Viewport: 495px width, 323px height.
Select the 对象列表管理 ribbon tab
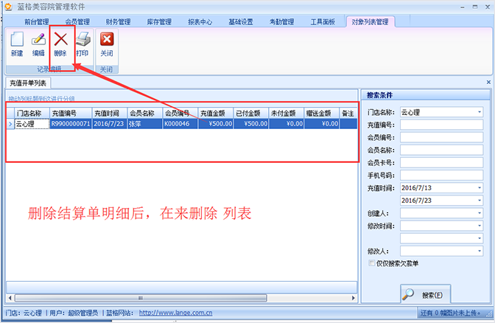370,22
